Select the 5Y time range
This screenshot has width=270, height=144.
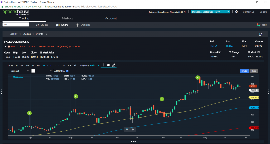click(64, 65)
